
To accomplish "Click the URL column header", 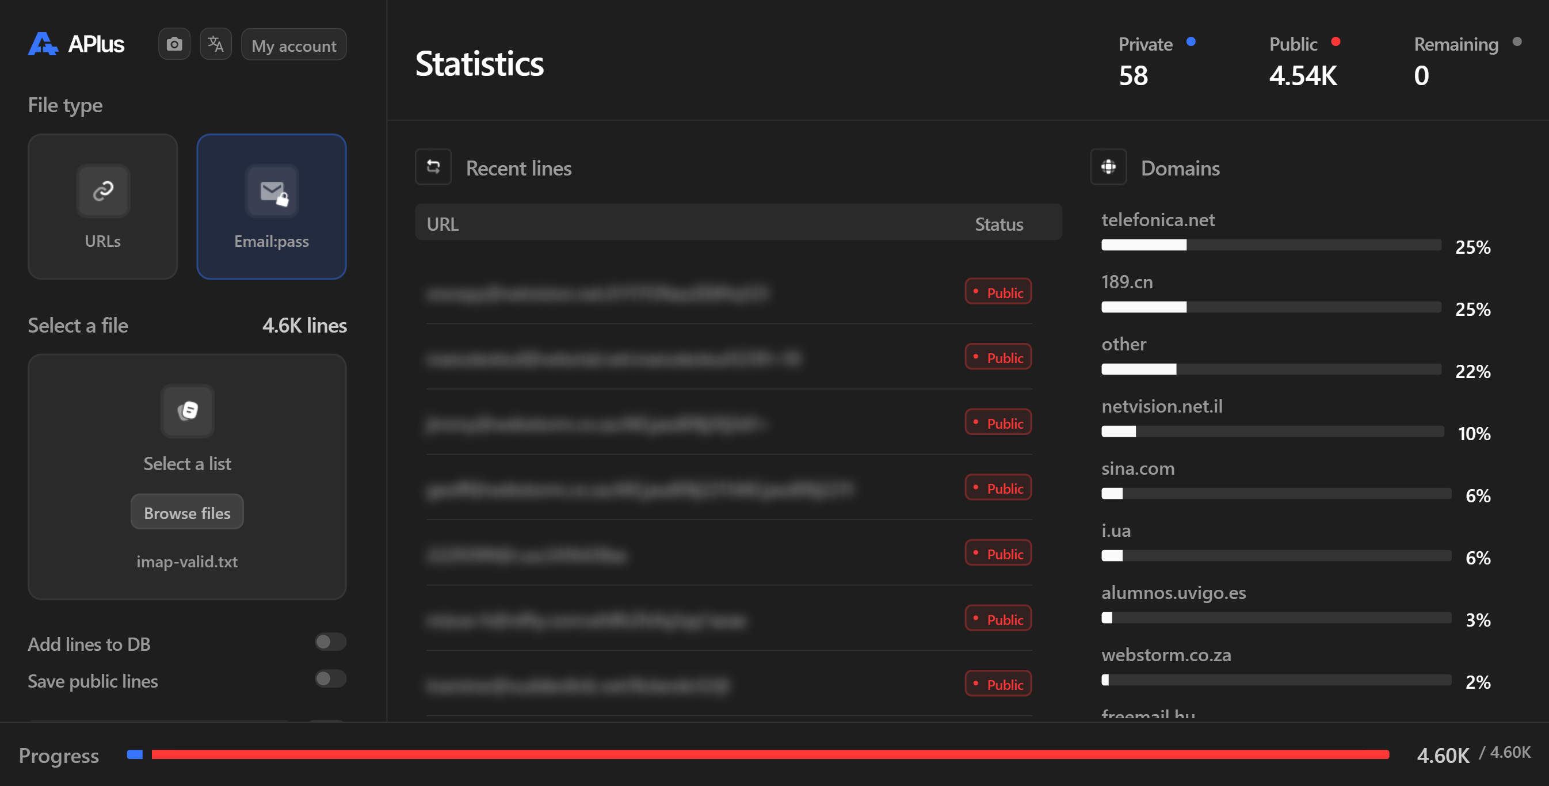I will click(442, 224).
